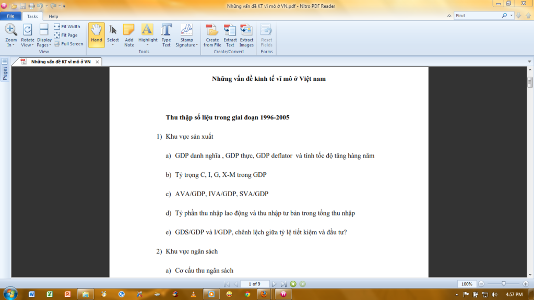Open Excel from the taskbar
534x300 pixels.
(50, 294)
